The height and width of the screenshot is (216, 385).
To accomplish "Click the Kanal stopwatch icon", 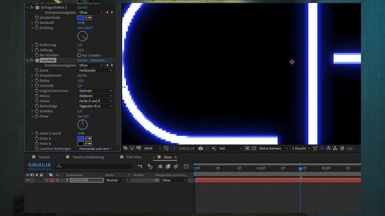I will pyautogui.click(x=37, y=70).
